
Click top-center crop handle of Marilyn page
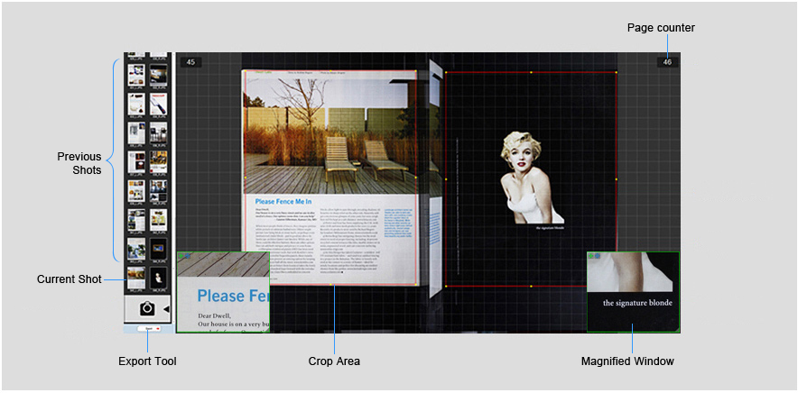(532, 73)
